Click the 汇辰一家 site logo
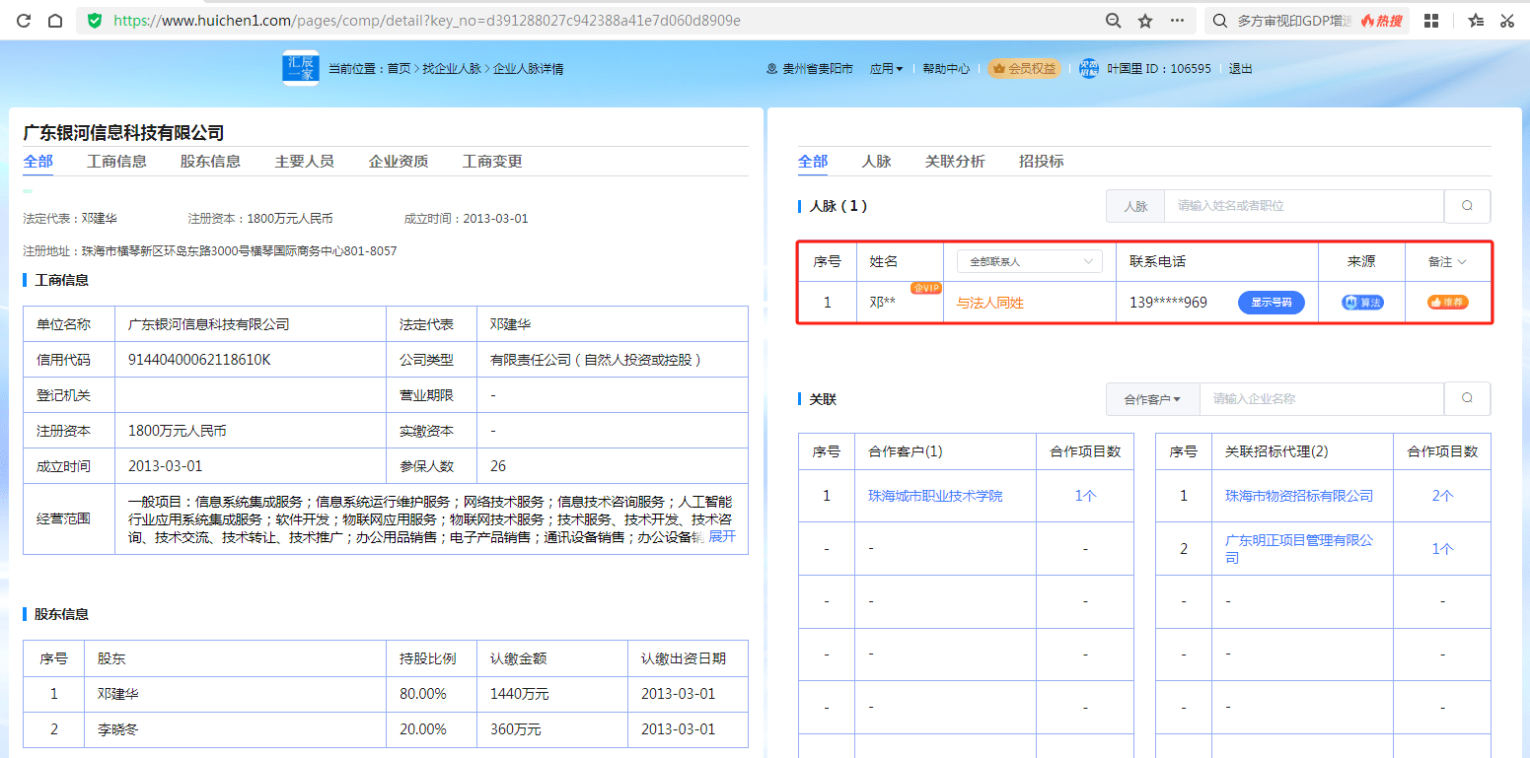Image resolution: width=1530 pixels, height=758 pixels. (301, 68)
